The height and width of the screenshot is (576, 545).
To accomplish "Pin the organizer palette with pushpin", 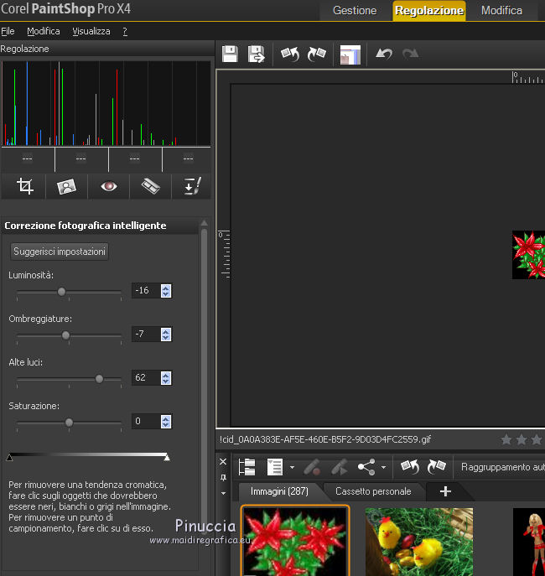I will [223, 477].
